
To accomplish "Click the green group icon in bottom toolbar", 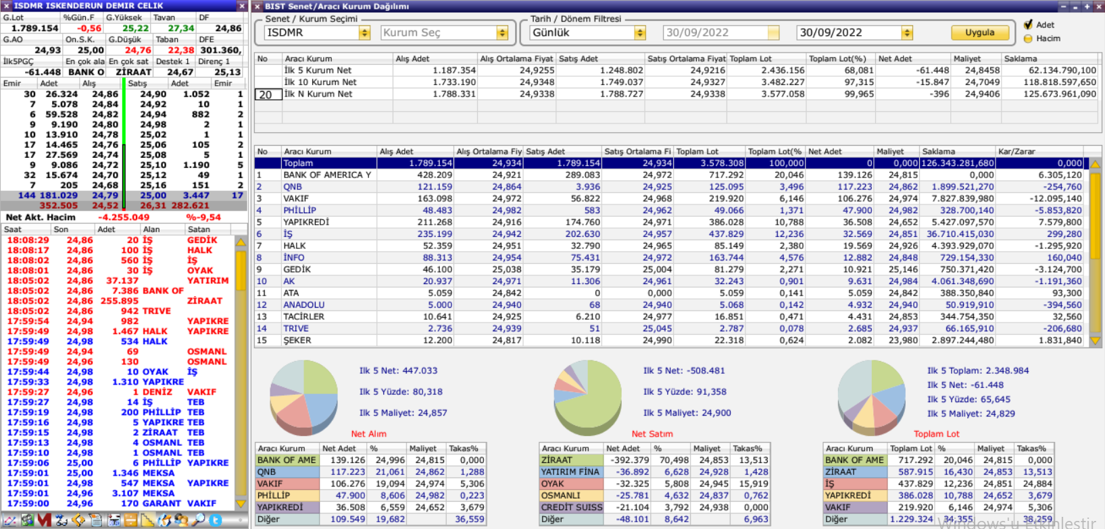I will click(x=27, y=520).
